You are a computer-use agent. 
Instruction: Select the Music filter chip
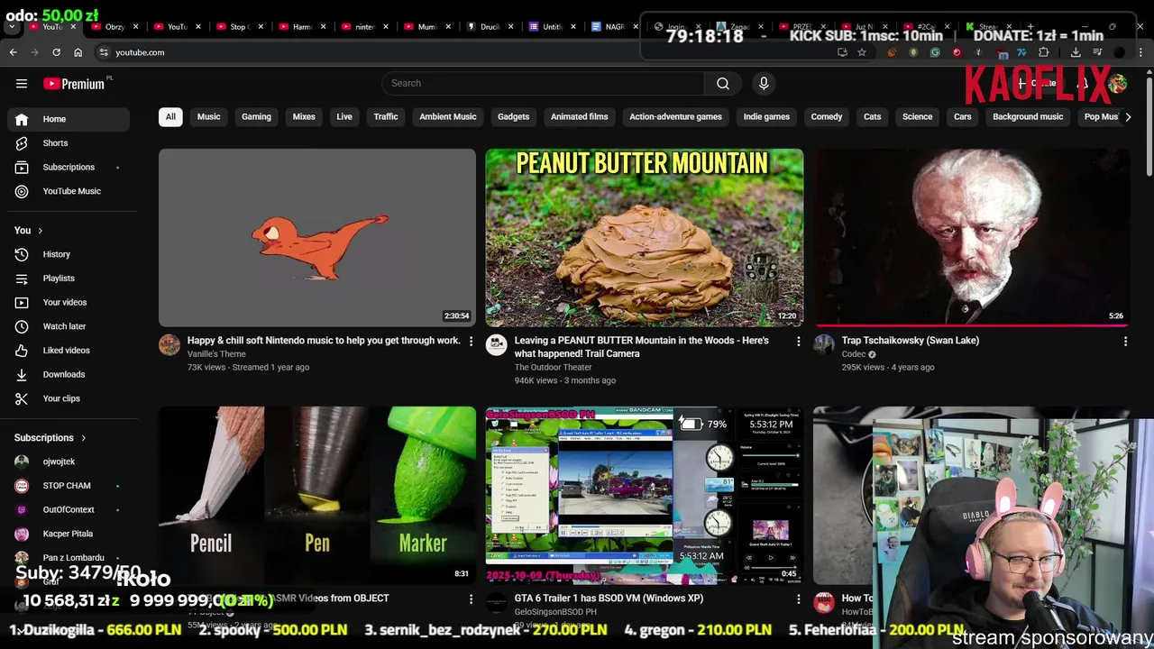pyautogui.click(x=208, y=116)
